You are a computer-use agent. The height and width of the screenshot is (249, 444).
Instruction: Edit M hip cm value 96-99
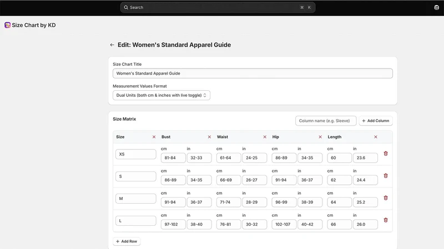284,202
